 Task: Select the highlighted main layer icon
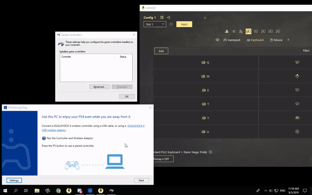249,31
